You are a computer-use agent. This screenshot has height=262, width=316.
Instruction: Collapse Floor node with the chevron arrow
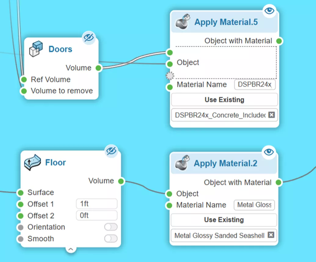pos(71,249)
